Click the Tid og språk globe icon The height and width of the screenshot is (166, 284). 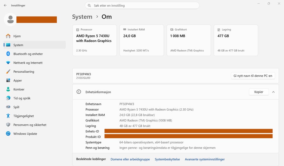pos(8,98)
